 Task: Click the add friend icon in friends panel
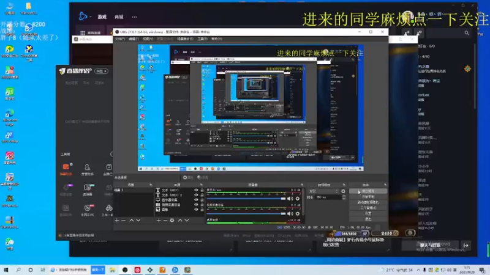(x=407, y=33)
